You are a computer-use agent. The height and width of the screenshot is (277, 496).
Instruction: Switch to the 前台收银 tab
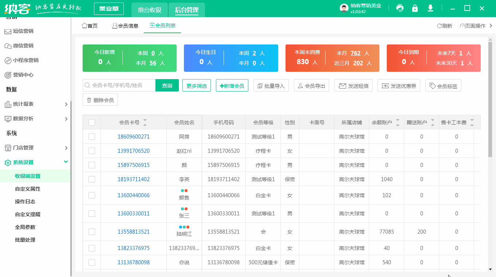[149, 11]
